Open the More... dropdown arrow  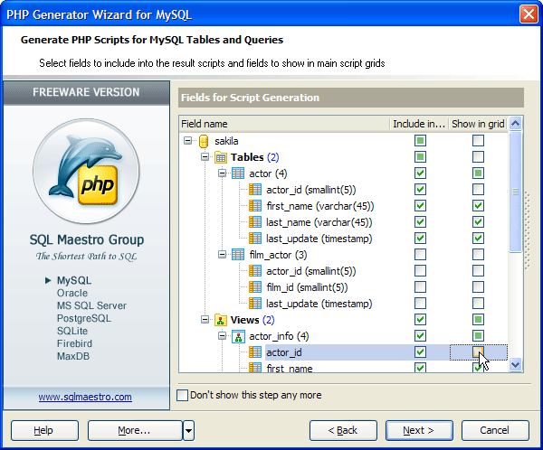[x=188, y=431]
